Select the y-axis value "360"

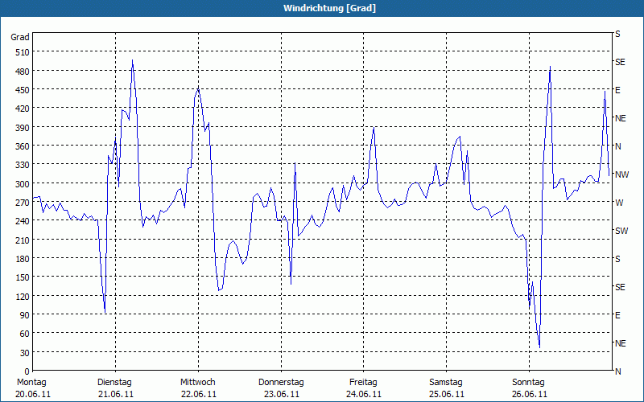coord(23,146)
